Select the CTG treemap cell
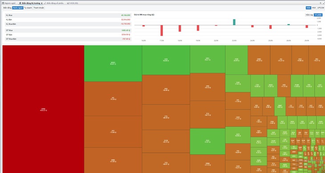Viewport: 325px width, 173px height. (166, 117)
